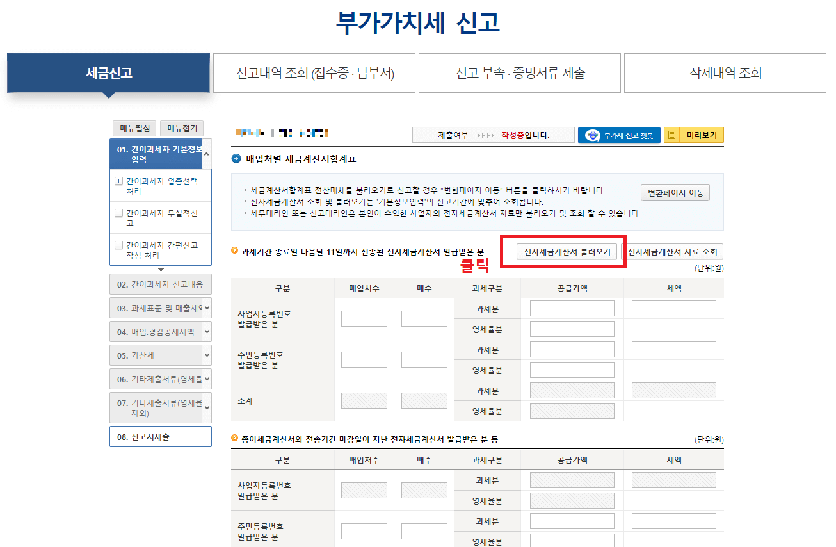This screenshot has width=836, height=547.
Task: Select the 08. 신고서제출 menu item
Action: [160, 437]
